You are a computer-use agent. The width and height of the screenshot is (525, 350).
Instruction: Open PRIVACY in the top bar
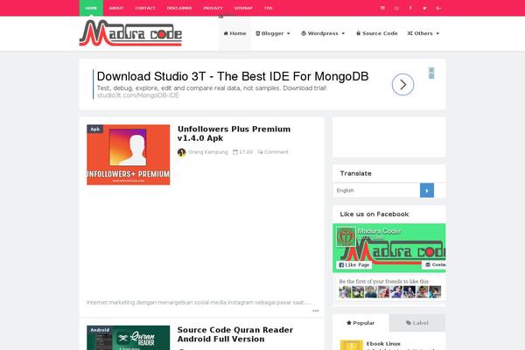pyautogui.click(x=213, y=8)
